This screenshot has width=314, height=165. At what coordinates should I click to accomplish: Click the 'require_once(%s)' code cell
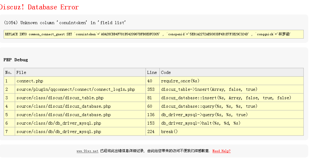click(x=232, y=81)
